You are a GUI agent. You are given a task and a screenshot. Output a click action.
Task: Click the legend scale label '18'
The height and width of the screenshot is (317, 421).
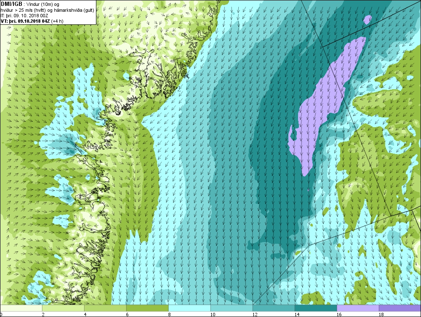381,314
